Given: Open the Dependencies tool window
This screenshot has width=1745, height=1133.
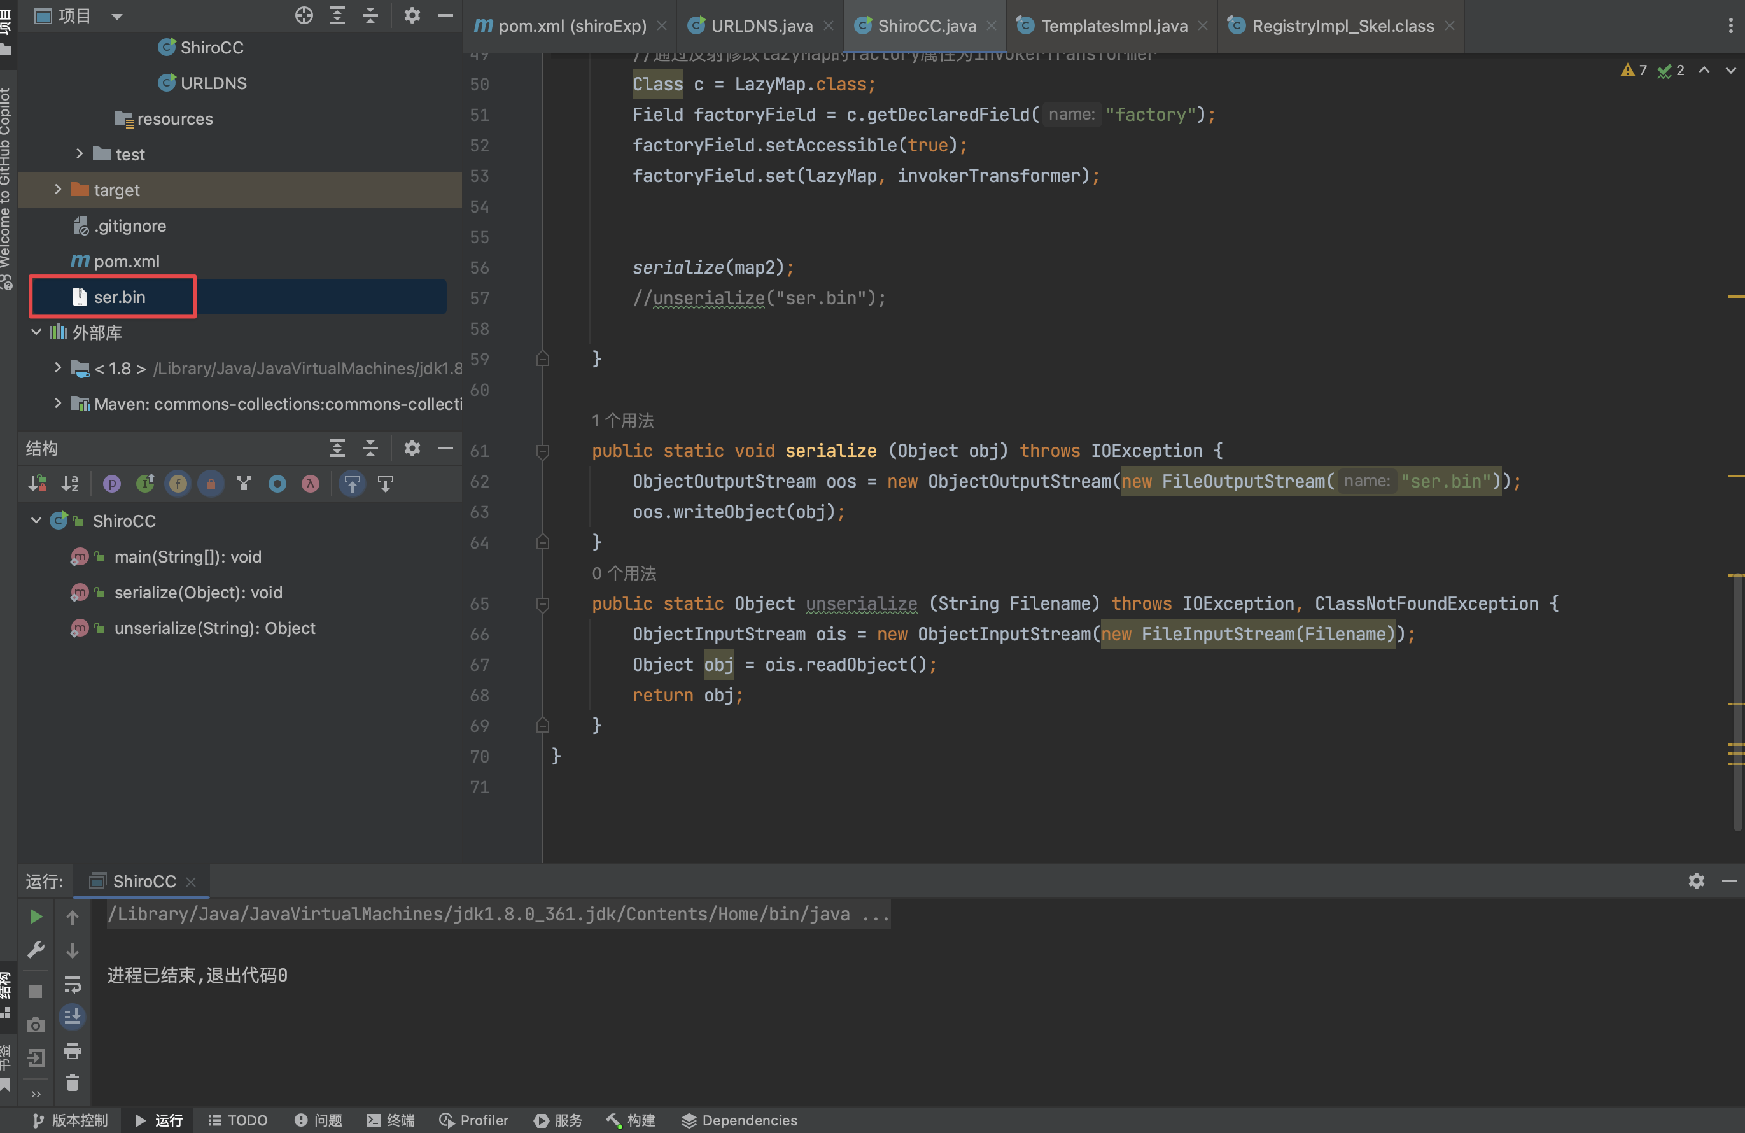Looking at the screenshot, I should [x=739, y=1120].
